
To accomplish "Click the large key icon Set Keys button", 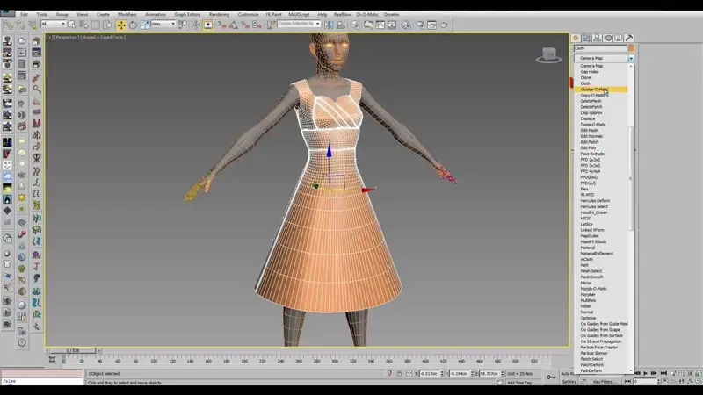I will tap(551, 377).
